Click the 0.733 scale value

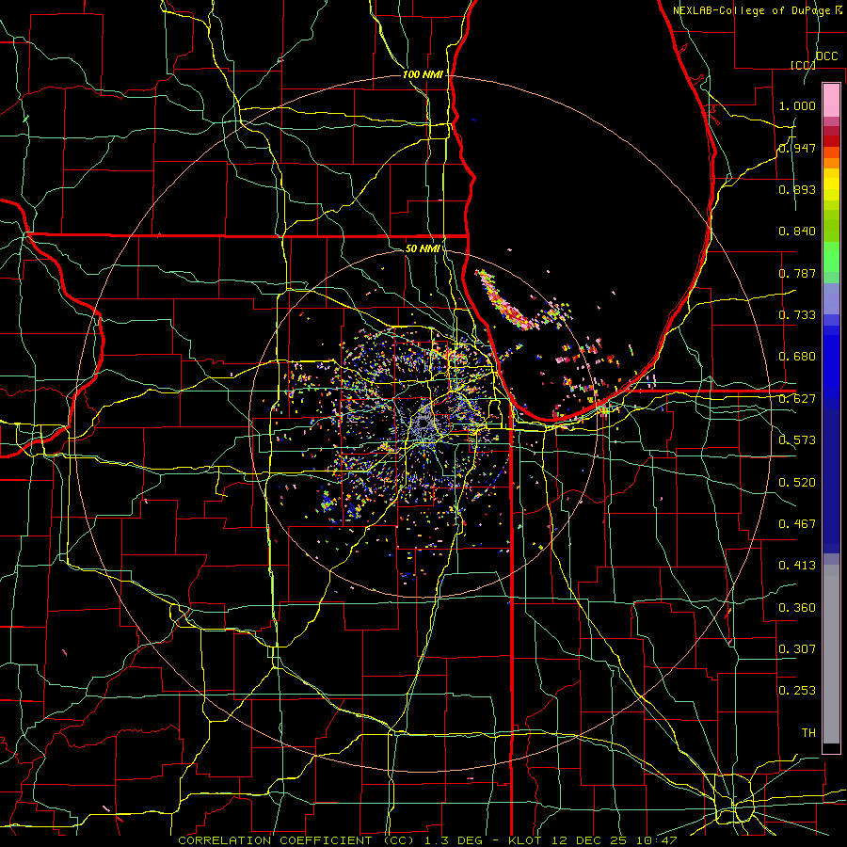click(797, 315)
